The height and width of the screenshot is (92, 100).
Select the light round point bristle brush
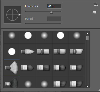coord(28,51)
